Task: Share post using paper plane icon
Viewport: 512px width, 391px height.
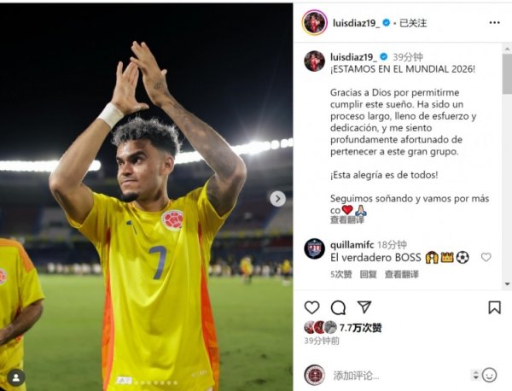Action: point(364,307)
